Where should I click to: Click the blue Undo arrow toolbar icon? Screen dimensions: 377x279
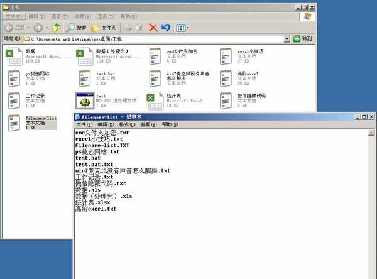166,28
